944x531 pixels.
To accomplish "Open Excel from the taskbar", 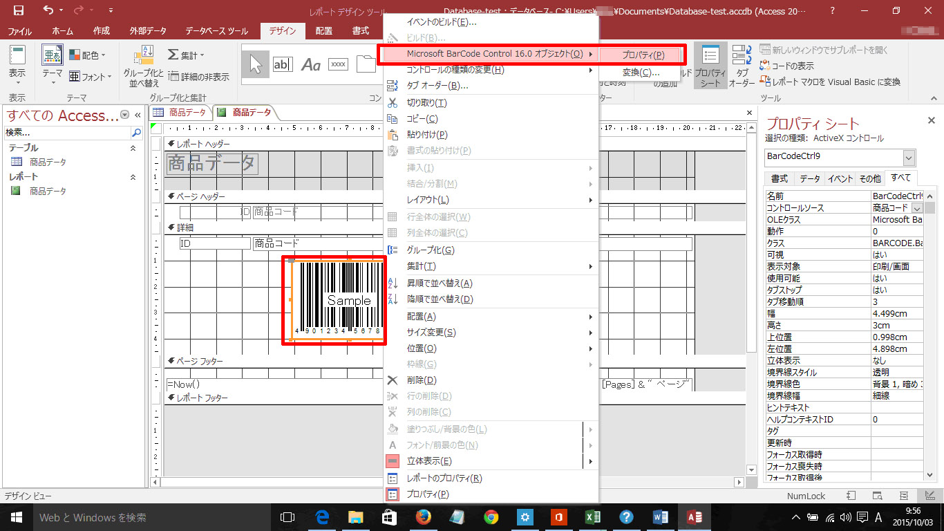I will coord(592,516).
